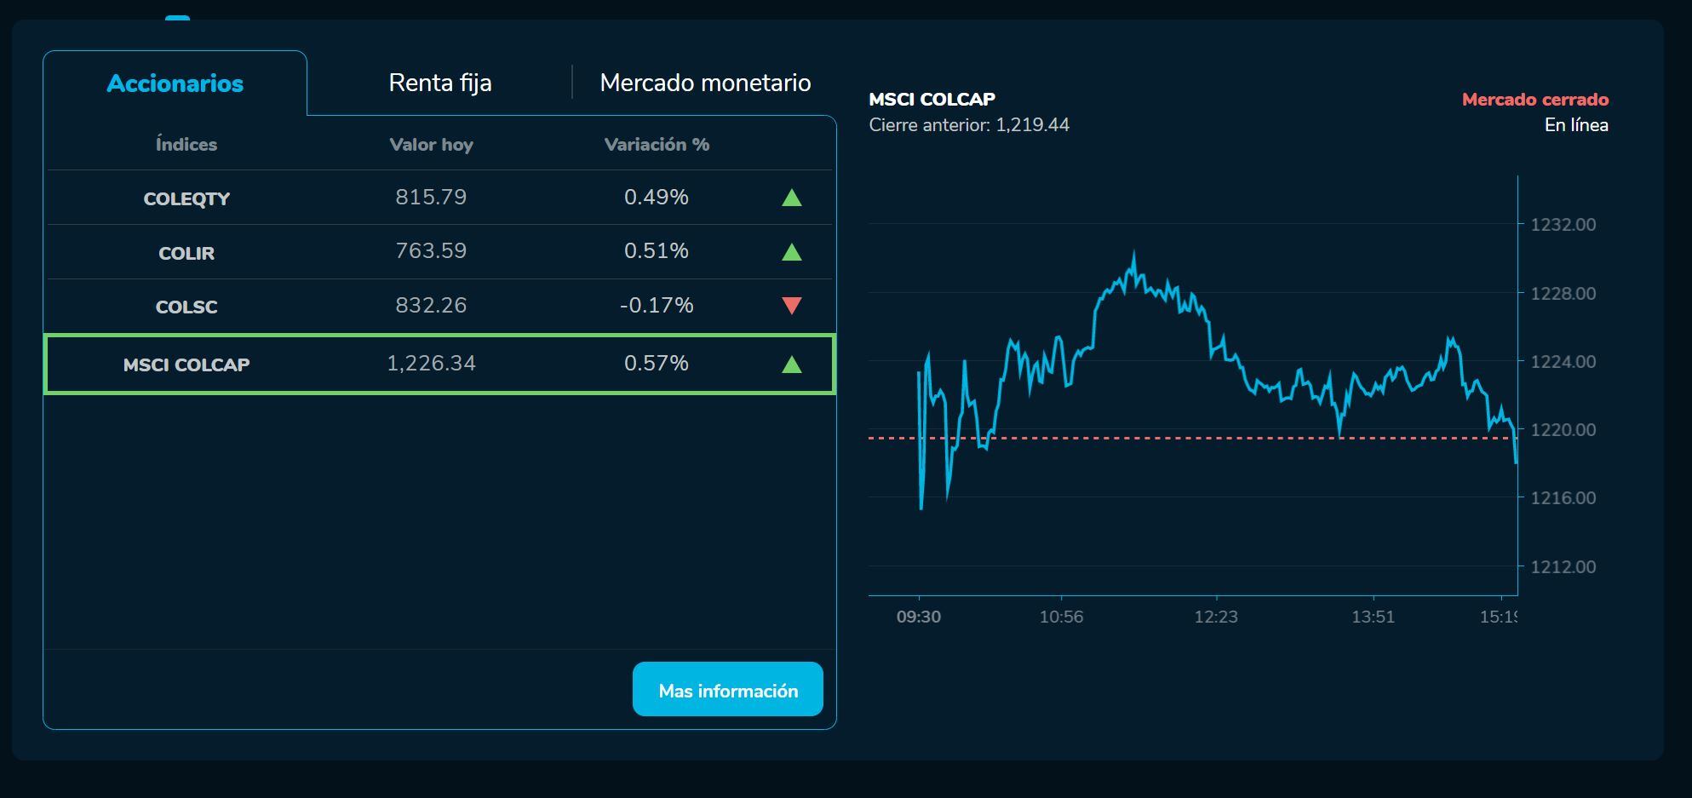This screenshot has width=1692, height=798.
Task: Open the Renta fija tab
Action: (439, 83)
